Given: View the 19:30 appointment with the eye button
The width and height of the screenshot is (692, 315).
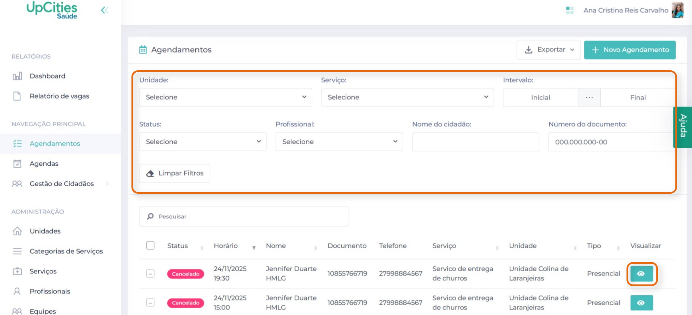Looking at the screenshot, I should tap(642, 274).
